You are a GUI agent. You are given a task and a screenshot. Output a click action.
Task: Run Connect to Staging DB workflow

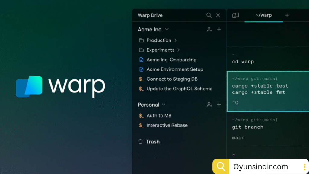click(x=172, y=79)
